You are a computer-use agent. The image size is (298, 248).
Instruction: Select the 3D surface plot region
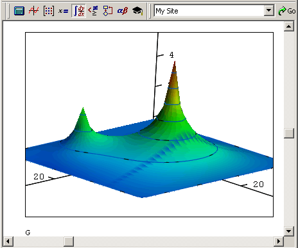click(149, 124)
